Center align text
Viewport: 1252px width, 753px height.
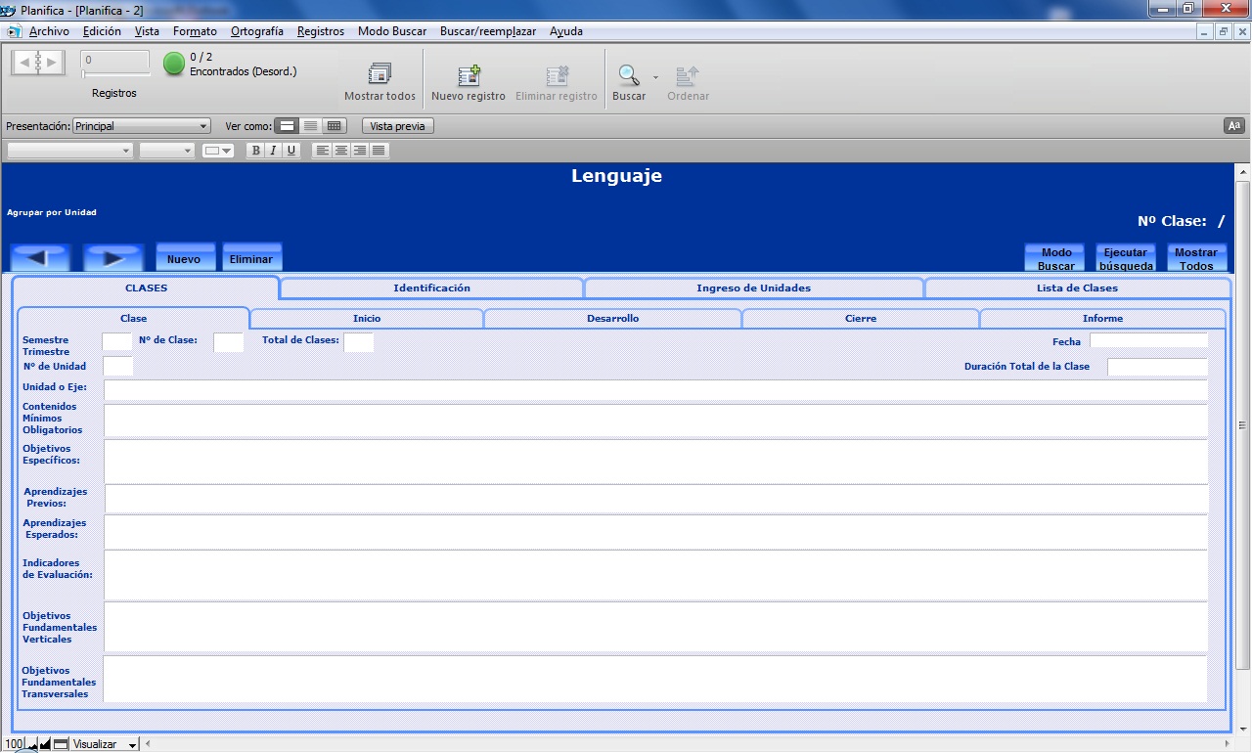coord(340,151)
